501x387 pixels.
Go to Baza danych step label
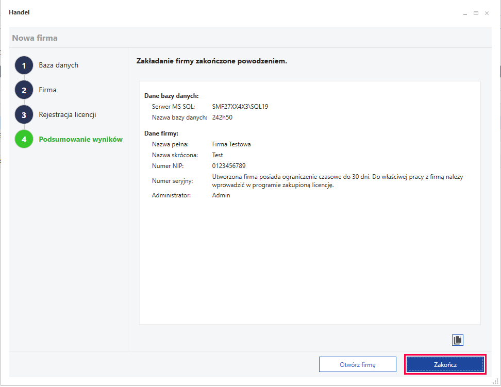[58, 65]
